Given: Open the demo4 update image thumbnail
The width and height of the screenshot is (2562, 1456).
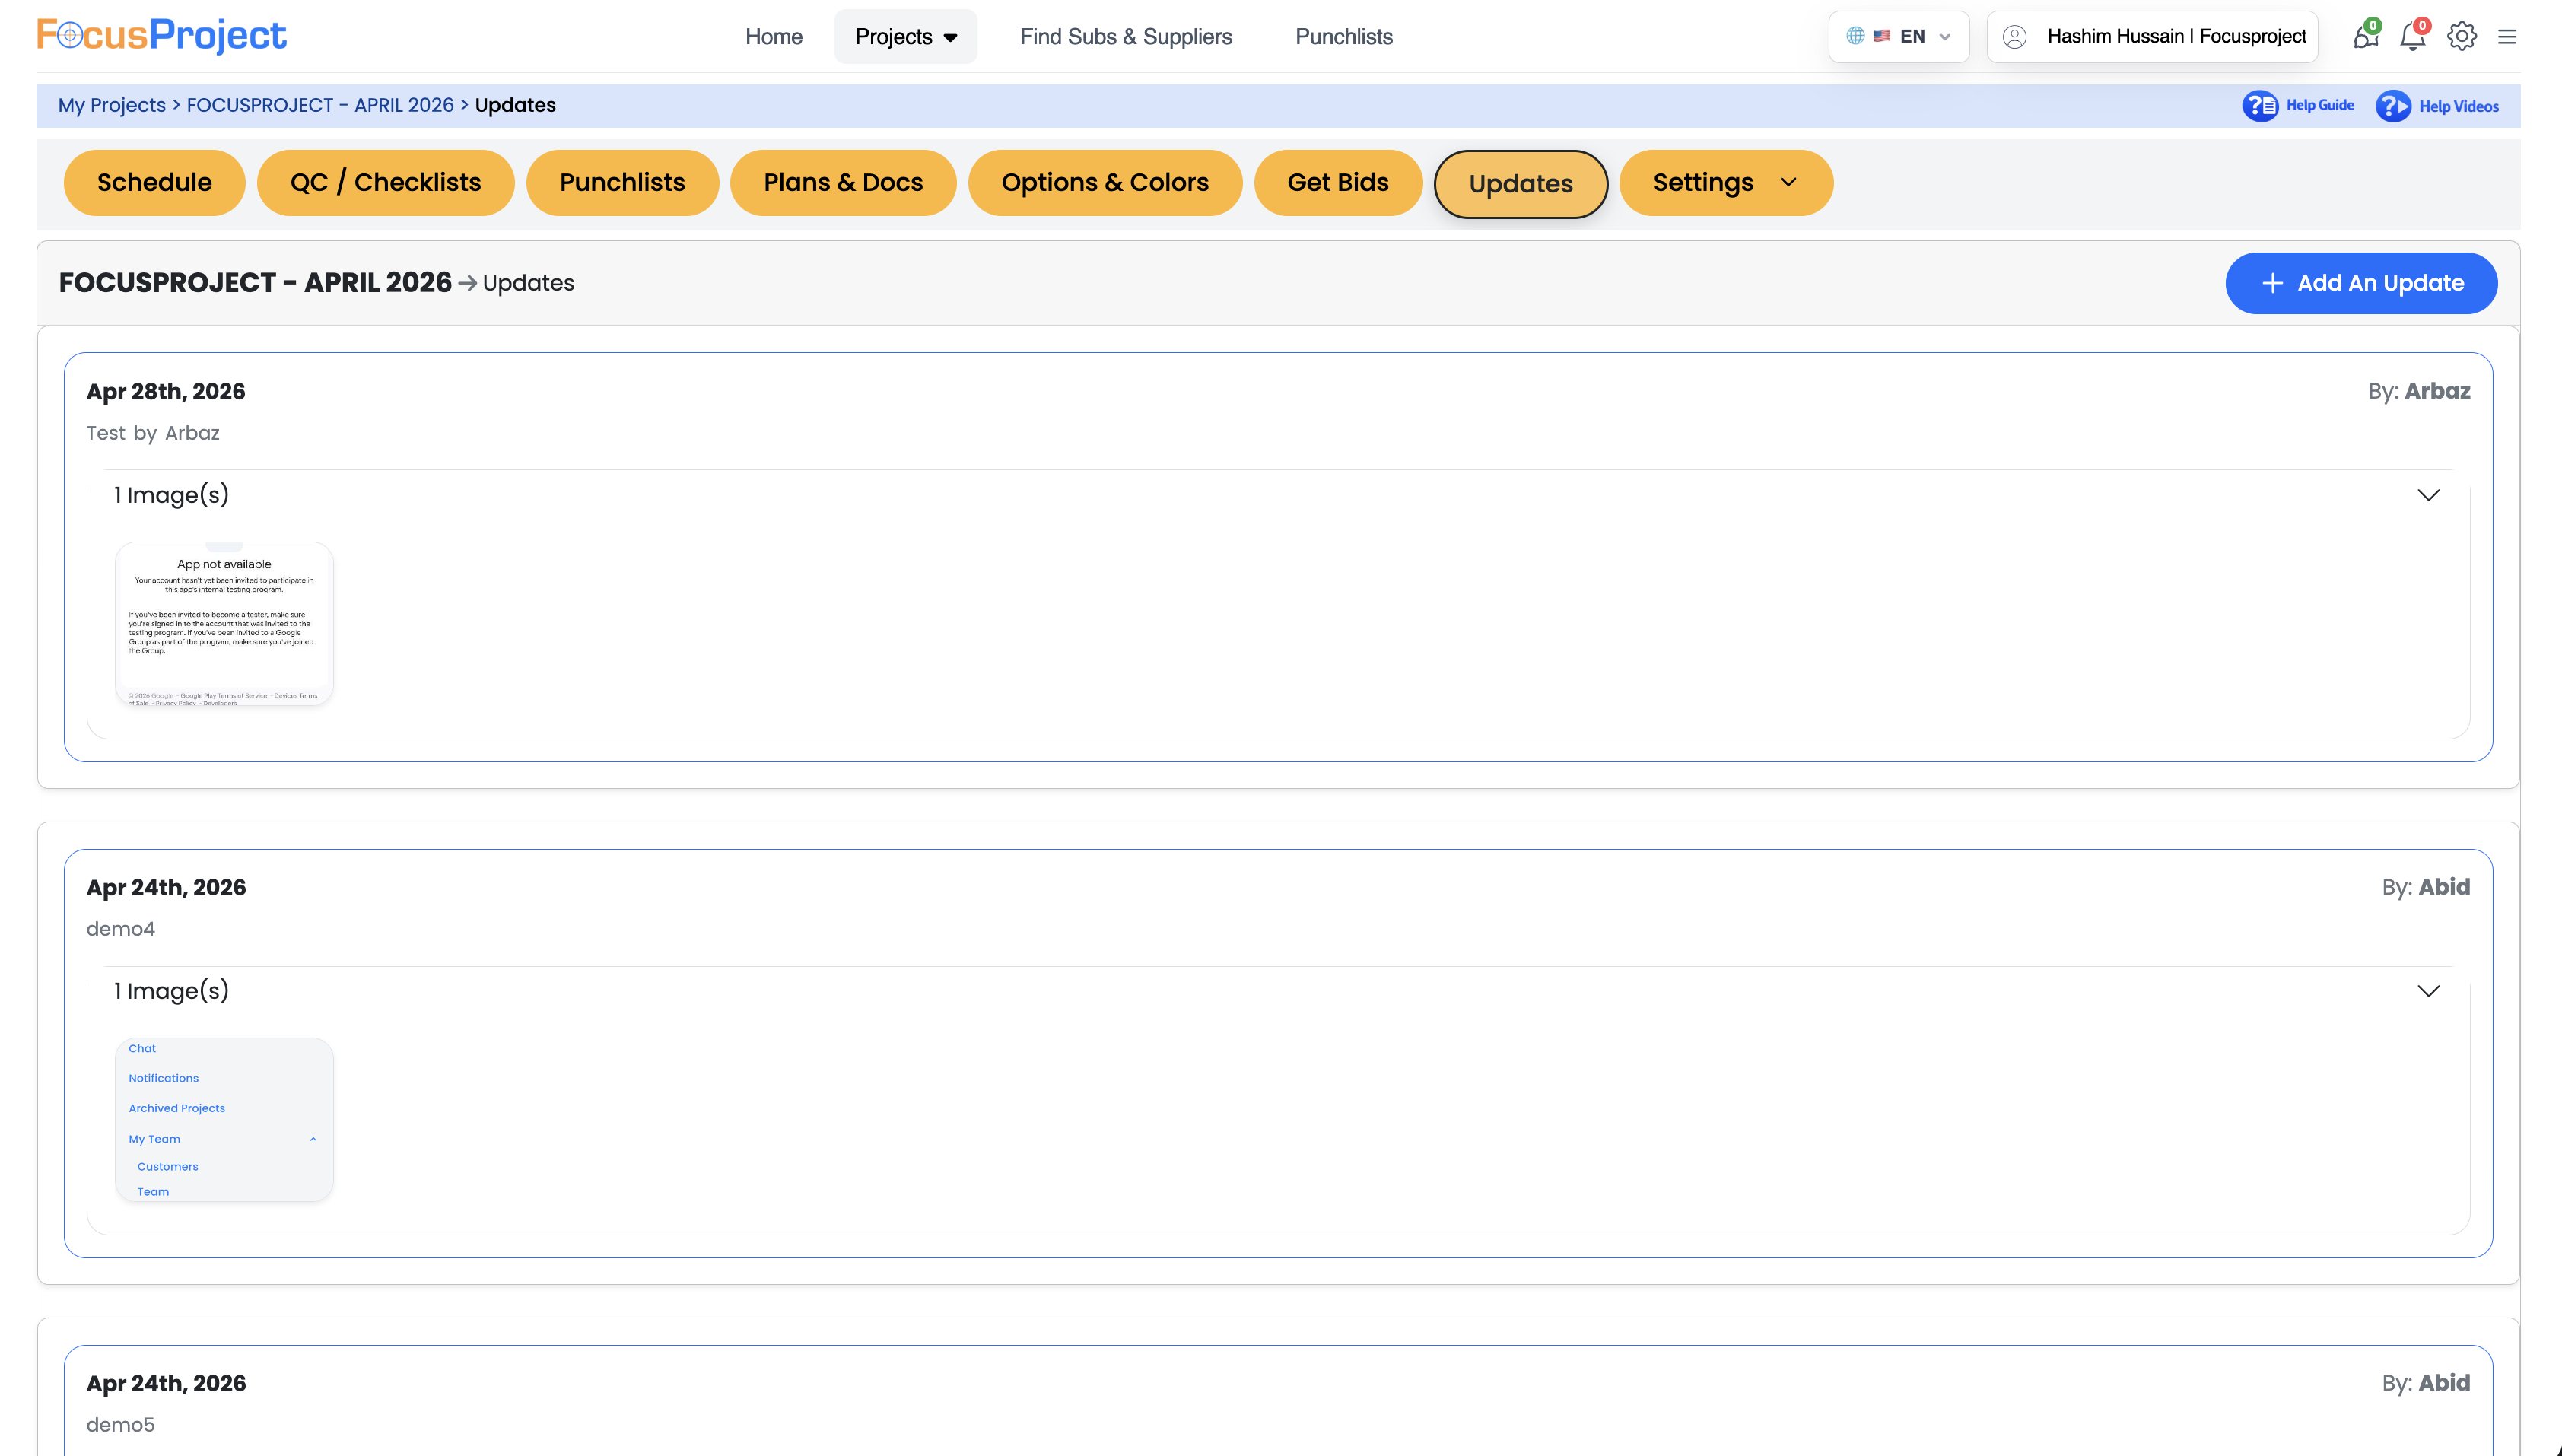Looking at the screenshot, I should (x=224, y=1120).
